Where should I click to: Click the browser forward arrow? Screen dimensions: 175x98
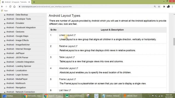(6, 7)
